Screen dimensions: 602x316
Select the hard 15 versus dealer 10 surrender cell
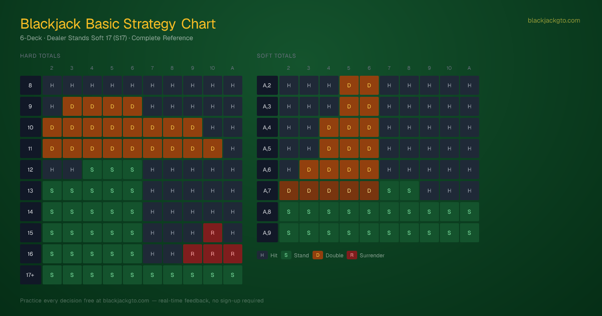(x=213, y=233)
